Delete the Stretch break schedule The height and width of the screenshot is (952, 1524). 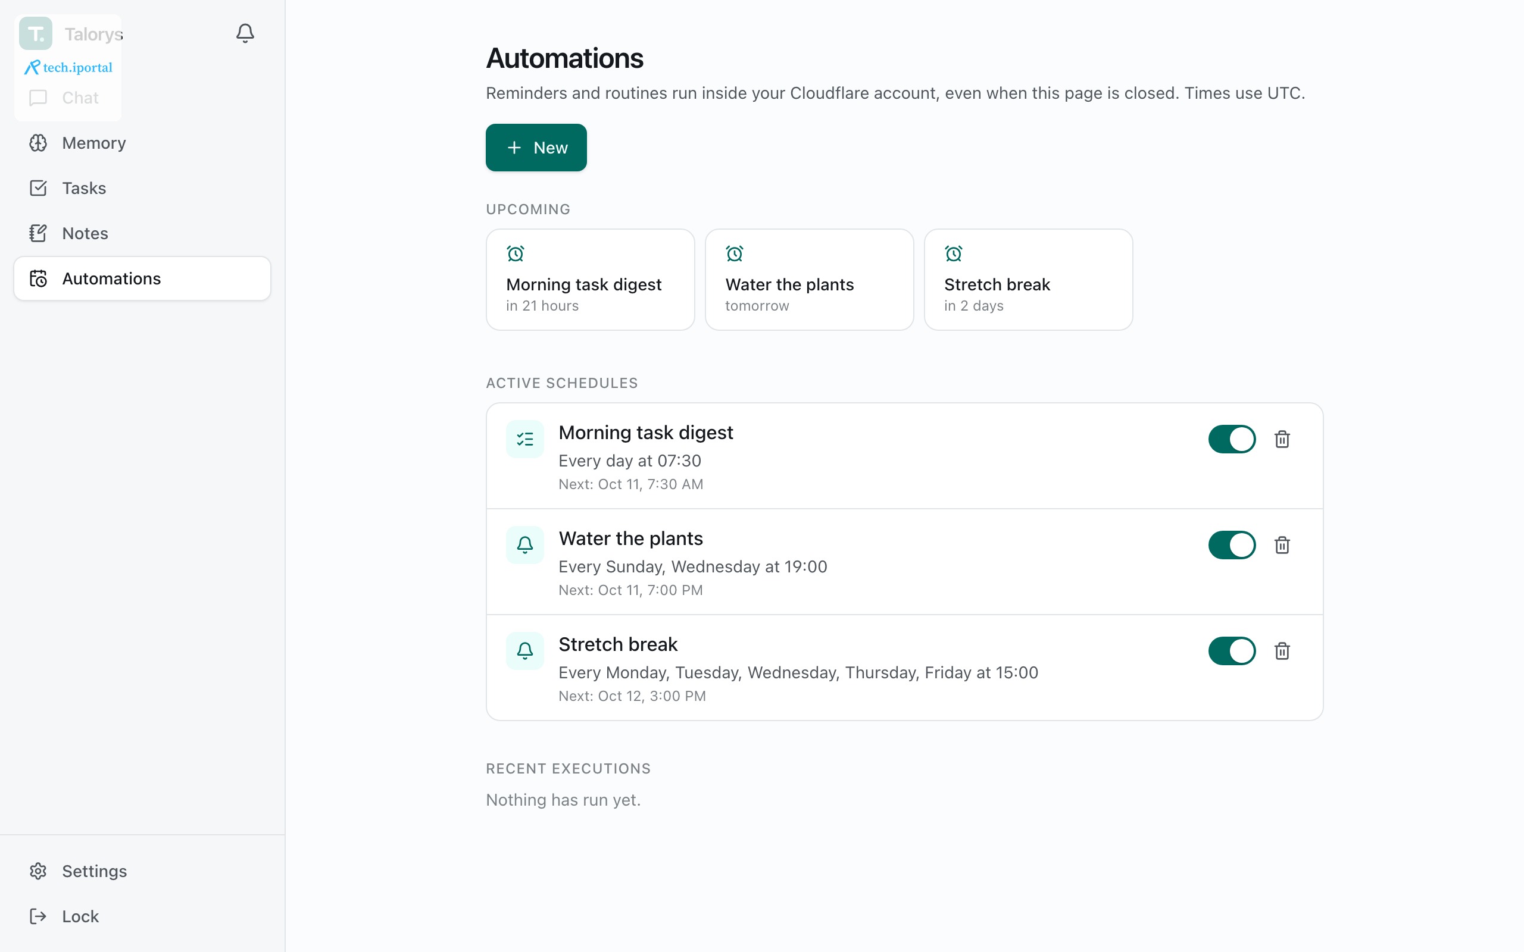coord(1282,650)
